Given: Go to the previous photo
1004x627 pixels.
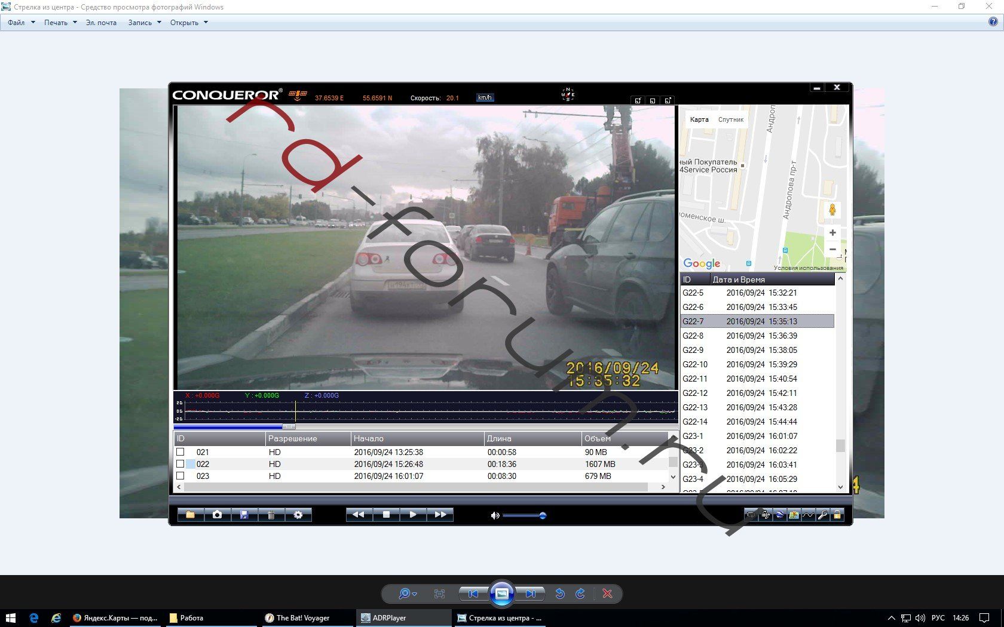Looking at the screenshot, I should tap(473, 594).
